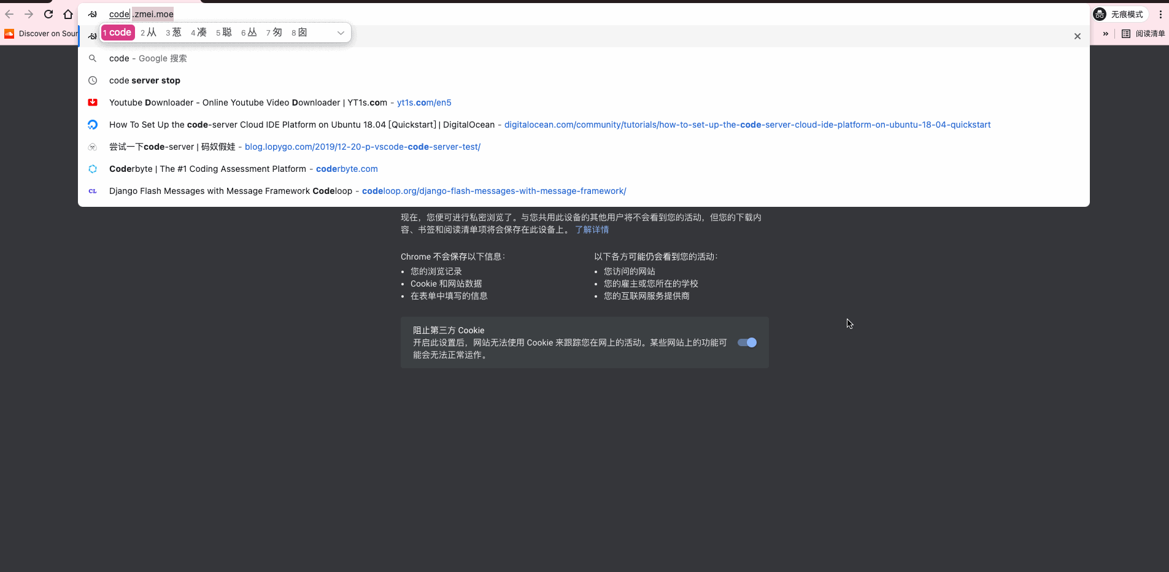1169x572 pixels.
Task: Open Coderbyte Coding Assessment suggestion
Action: [x=584, y=169]
